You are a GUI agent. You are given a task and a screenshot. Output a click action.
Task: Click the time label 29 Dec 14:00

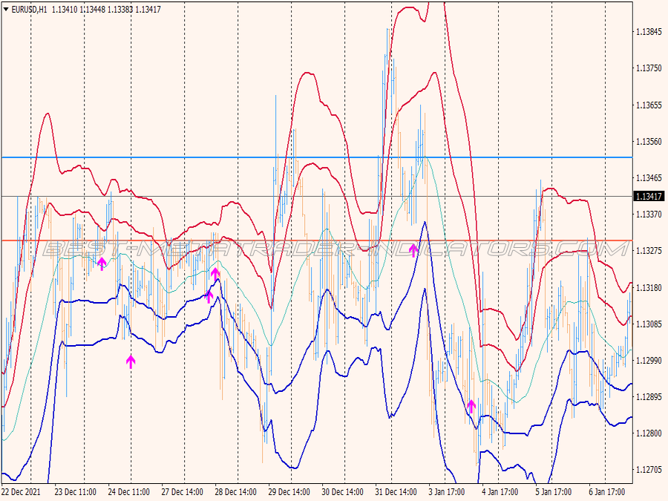tap(289, 492)
